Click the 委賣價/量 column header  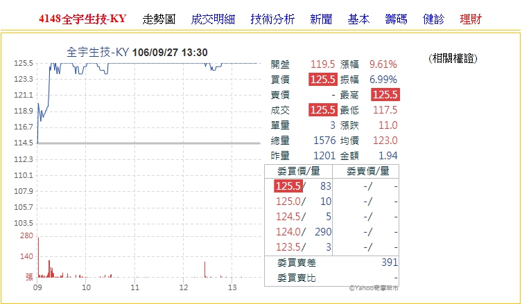[x=367, y=171]
